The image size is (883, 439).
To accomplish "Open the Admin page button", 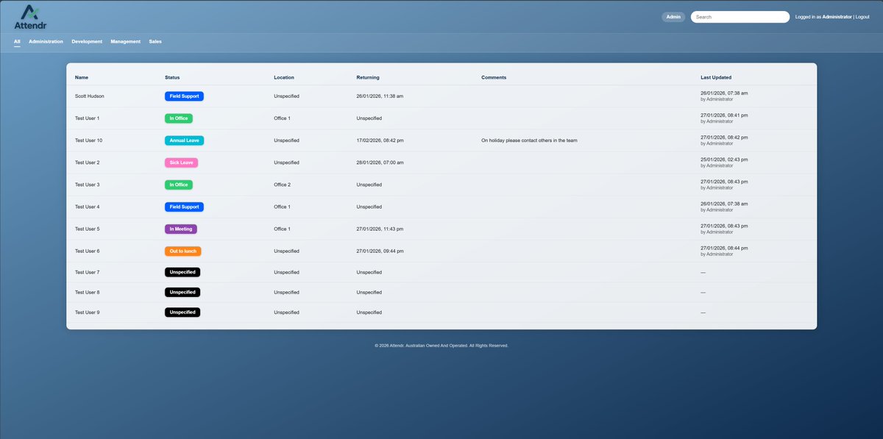I will point(673,17).
